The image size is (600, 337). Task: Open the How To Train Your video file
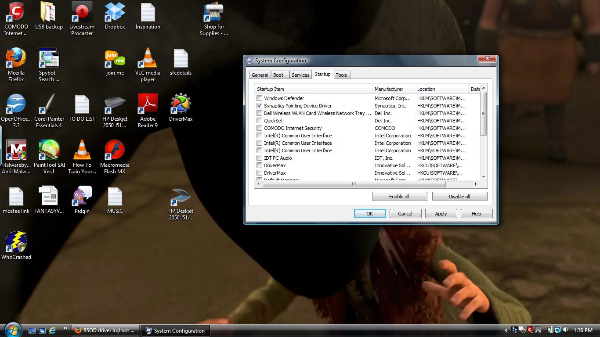(82, 157)
